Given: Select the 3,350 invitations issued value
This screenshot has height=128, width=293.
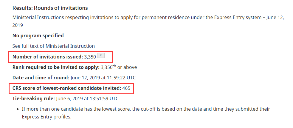Looking at the screenshot, I should point(90,56).
